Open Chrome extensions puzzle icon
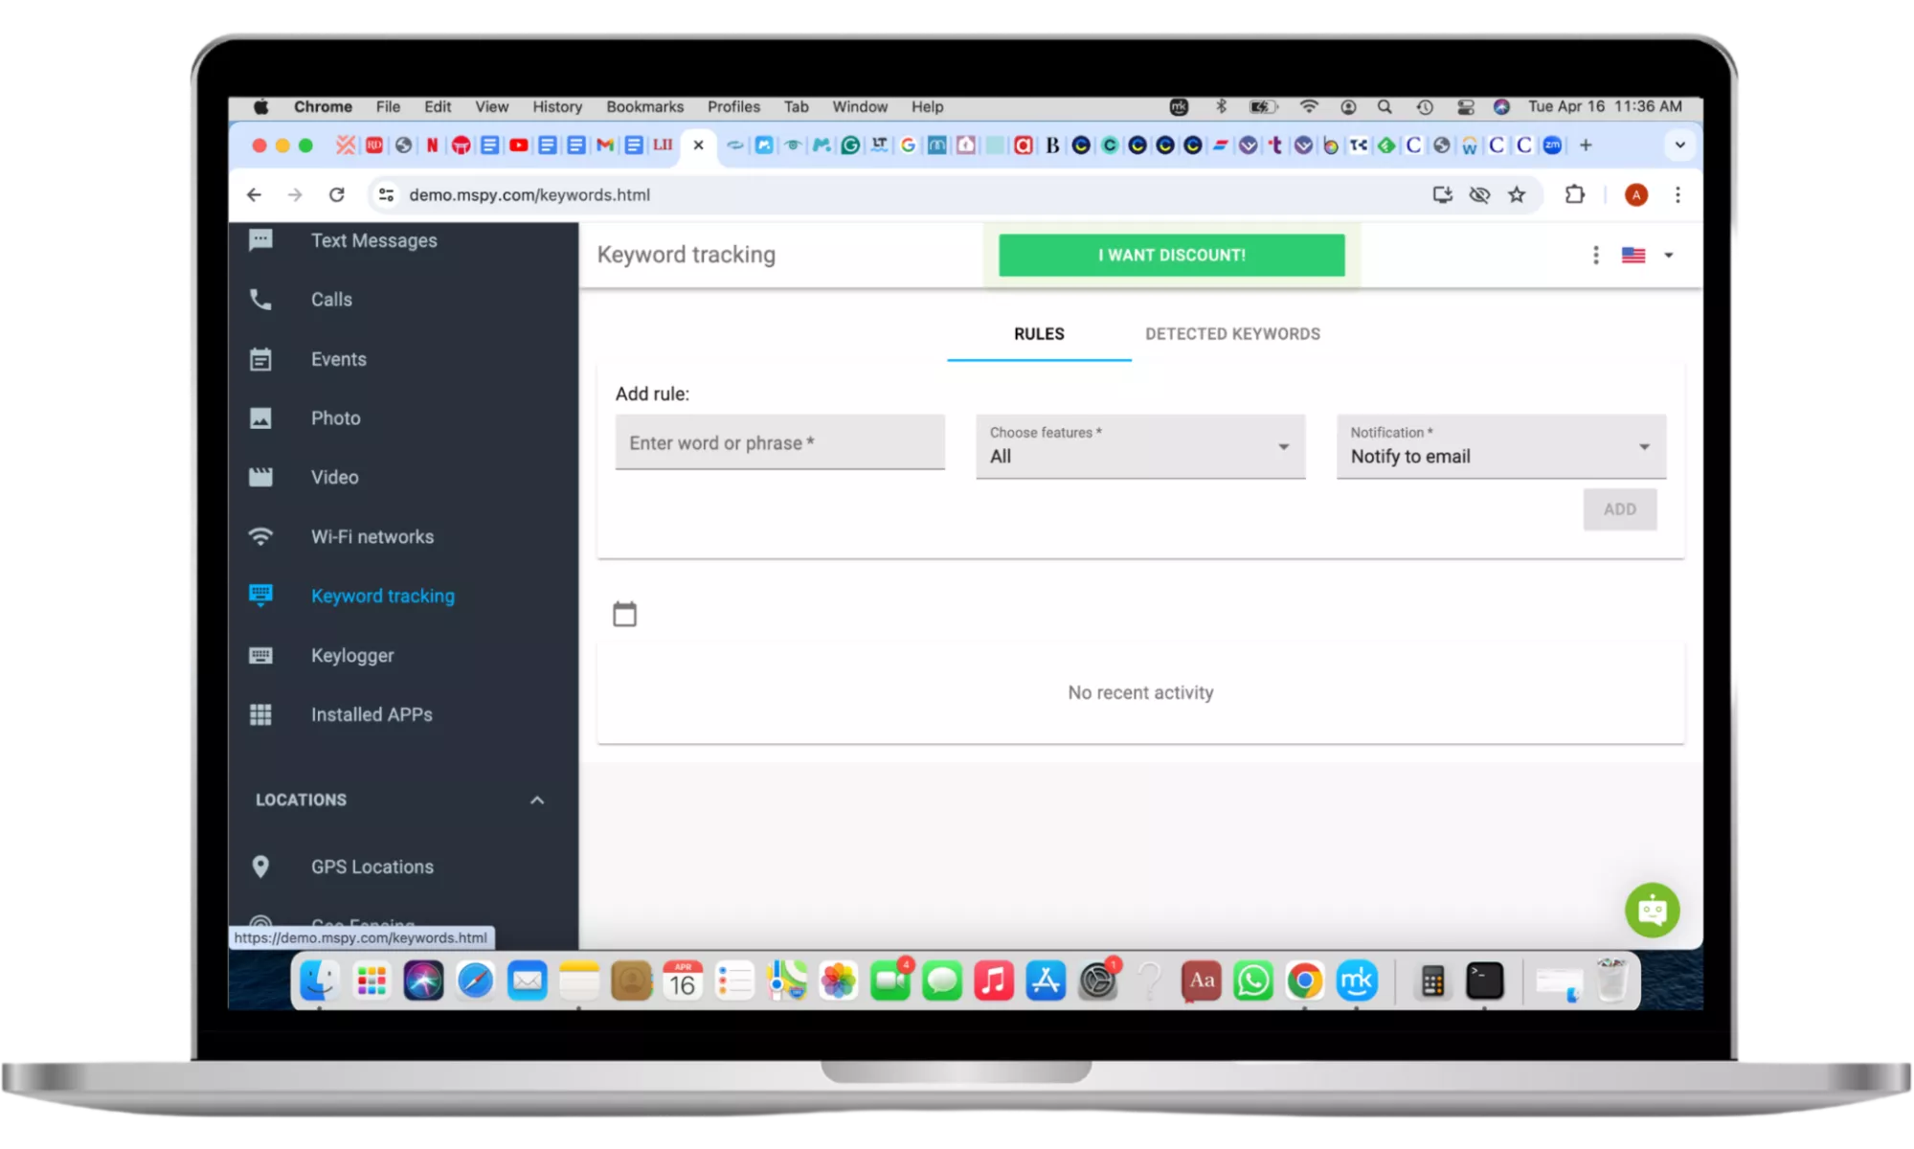The image size is (1914, 1149). [1574, 195]
